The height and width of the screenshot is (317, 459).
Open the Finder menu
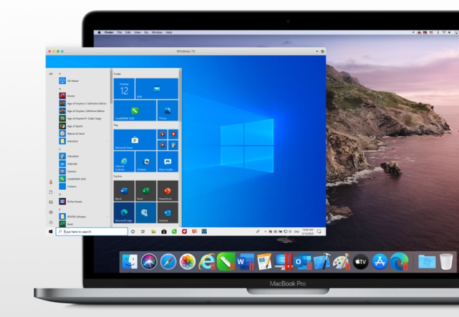coord(109,33)
